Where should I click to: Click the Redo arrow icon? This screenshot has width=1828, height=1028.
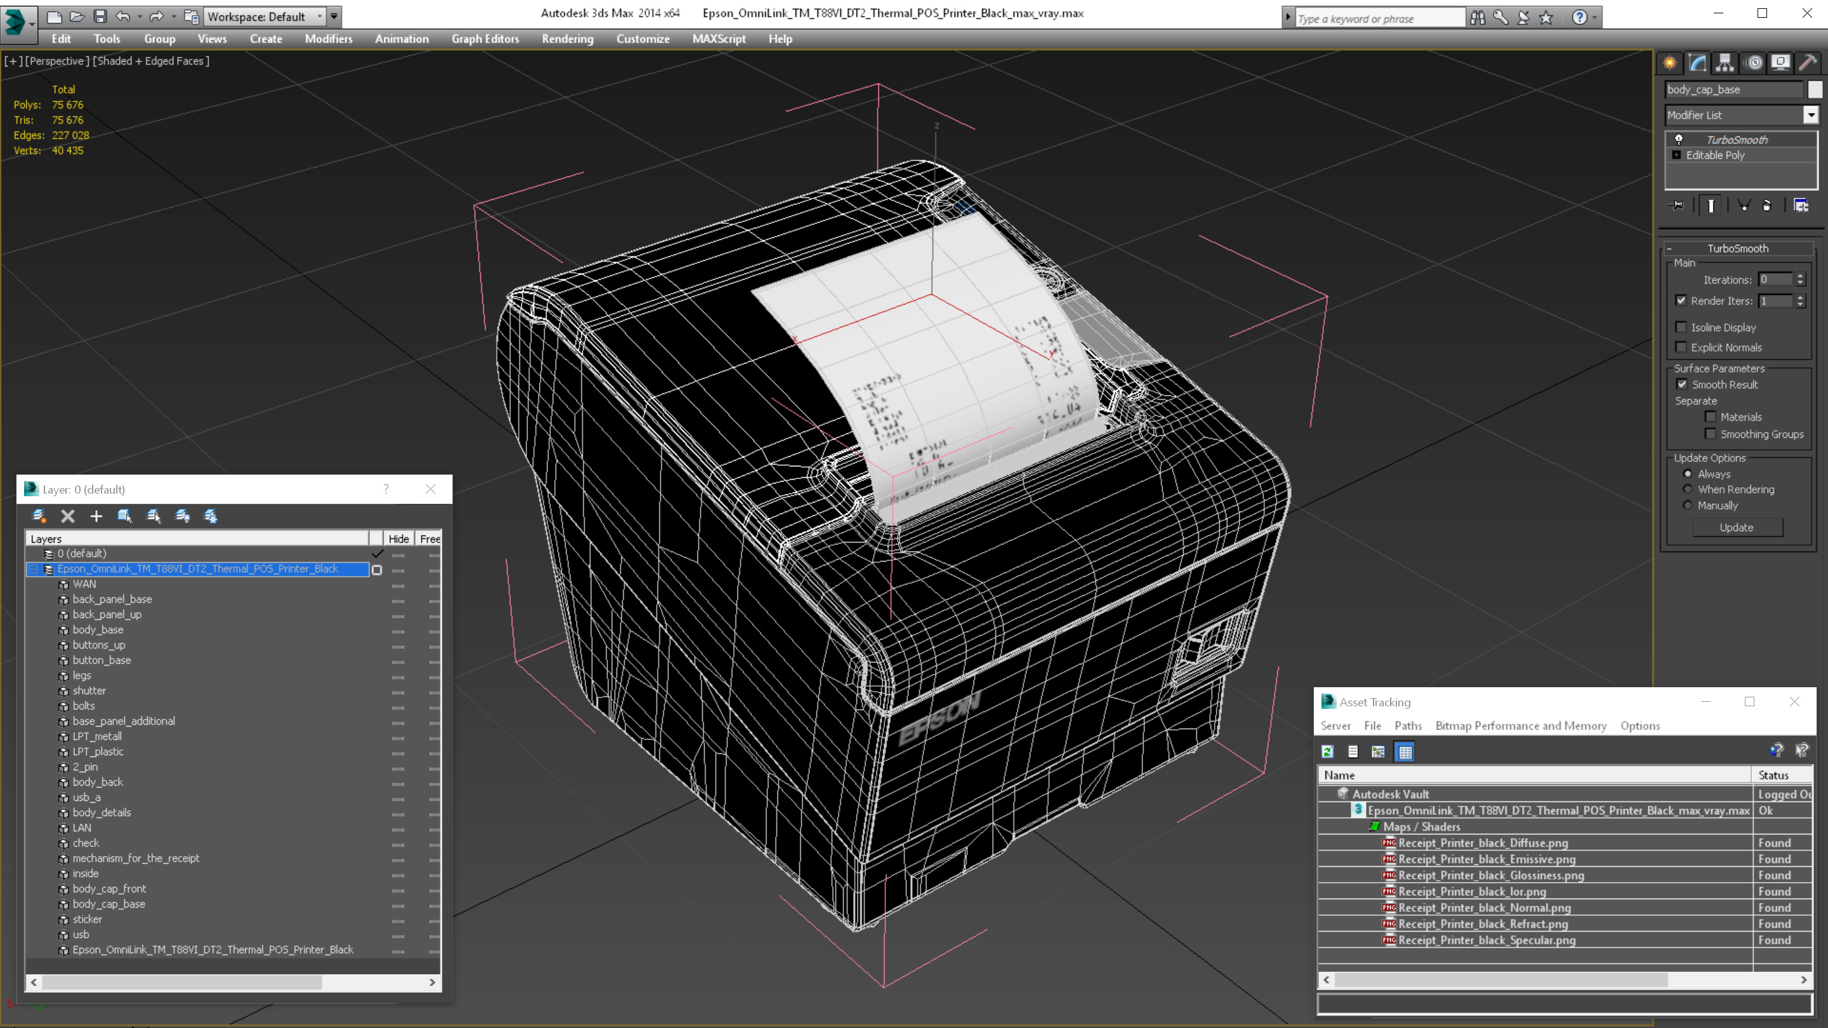(x=156, y=16)
